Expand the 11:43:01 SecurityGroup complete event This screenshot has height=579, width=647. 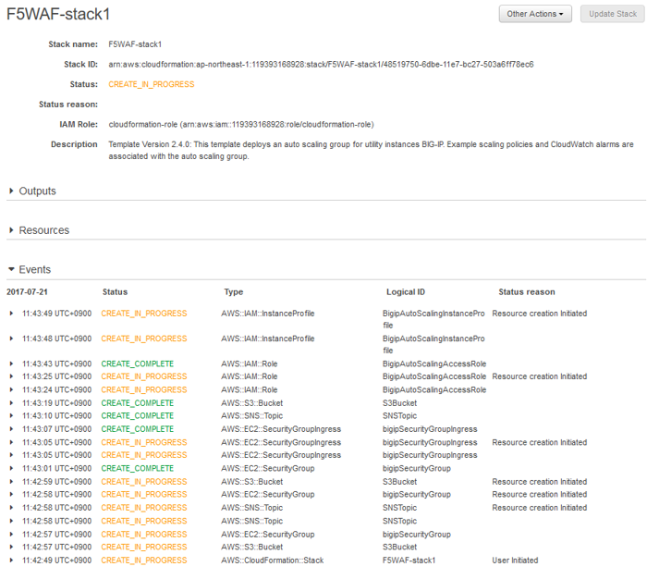pyautogui.click(x=11, y=468)
